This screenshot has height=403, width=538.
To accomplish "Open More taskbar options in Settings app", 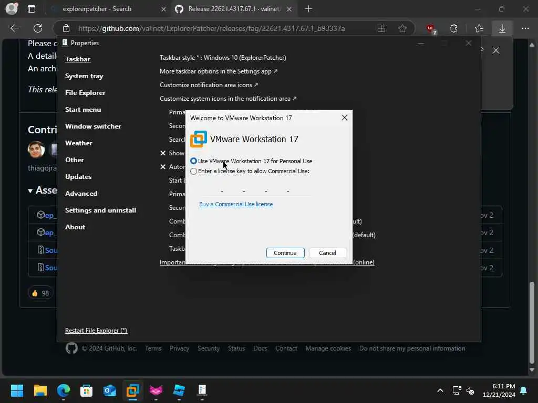I will point(218,71).
